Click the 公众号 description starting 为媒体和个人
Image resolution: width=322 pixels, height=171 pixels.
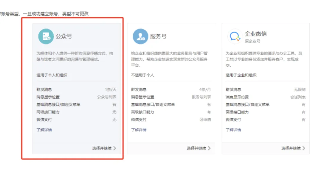(x=75, y=56)
